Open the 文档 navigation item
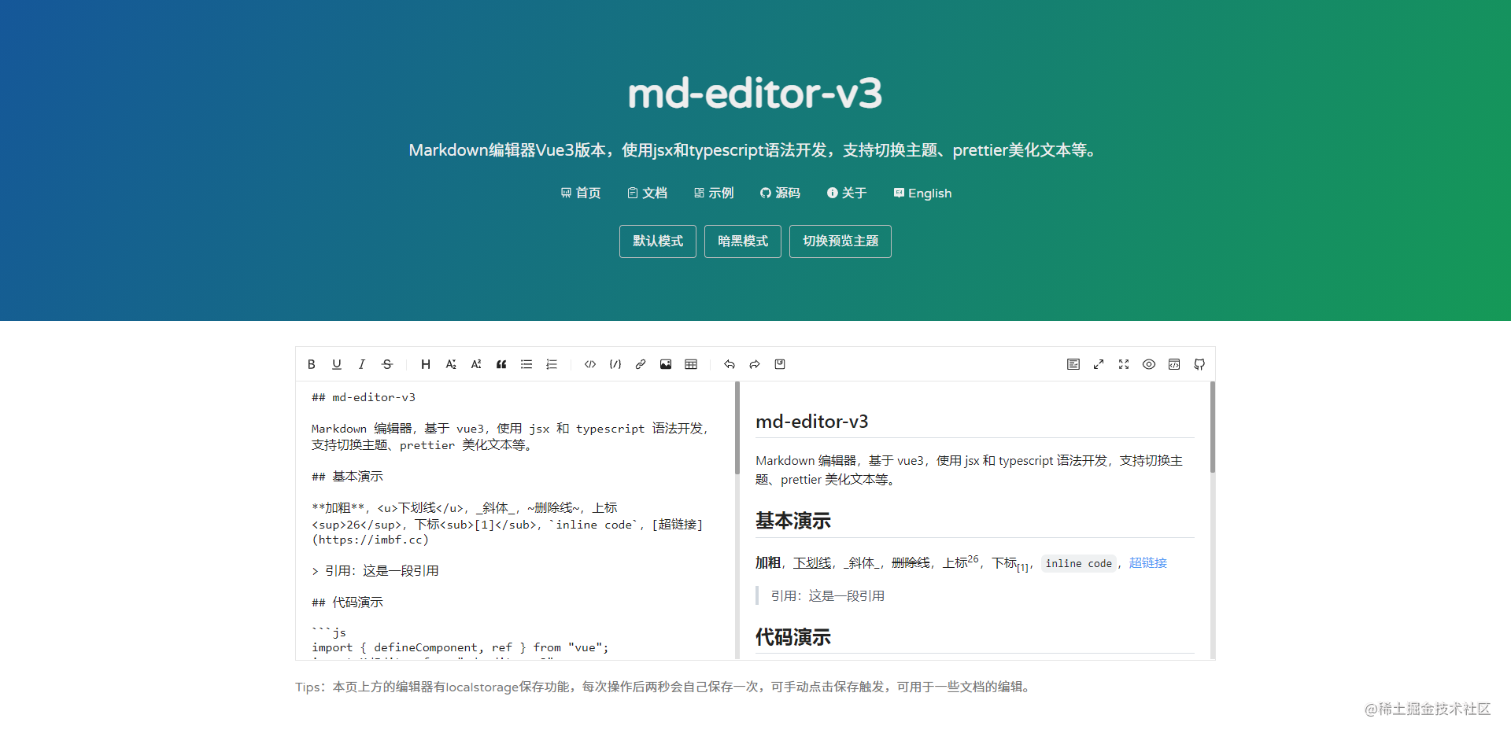 coord(647,193)
